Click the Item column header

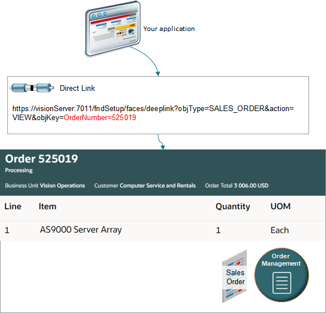coord(47,206)
